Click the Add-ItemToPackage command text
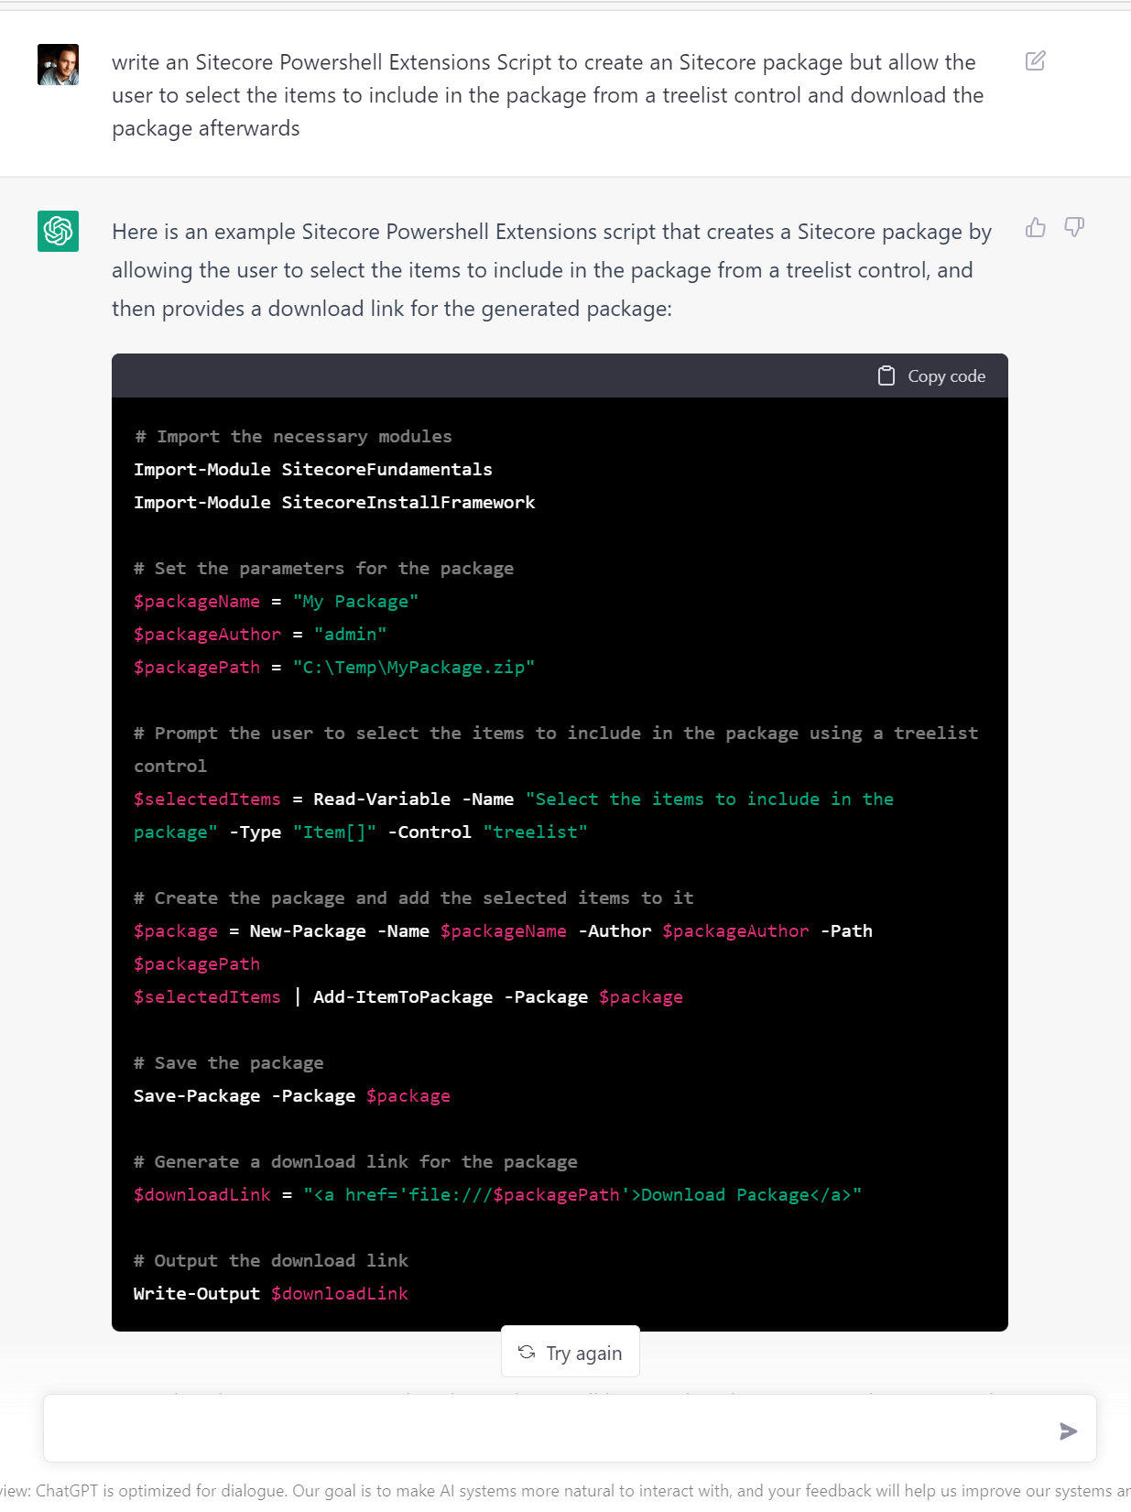 coord(403,997)
